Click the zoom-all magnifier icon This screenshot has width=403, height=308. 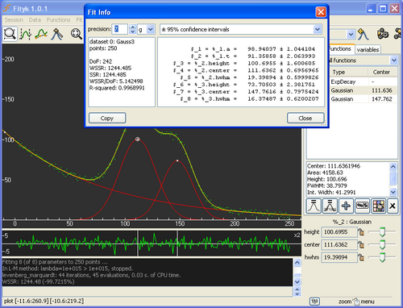point(77,34)
